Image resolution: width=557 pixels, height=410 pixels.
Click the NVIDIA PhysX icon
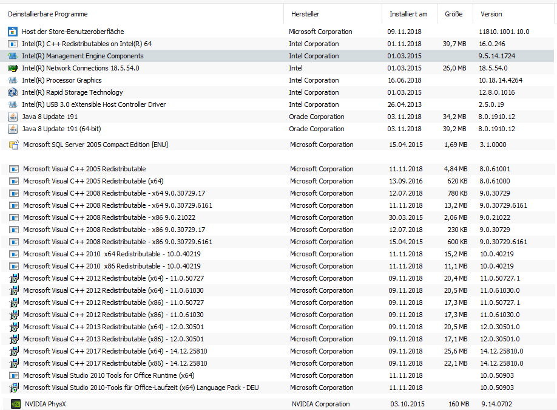16,404
